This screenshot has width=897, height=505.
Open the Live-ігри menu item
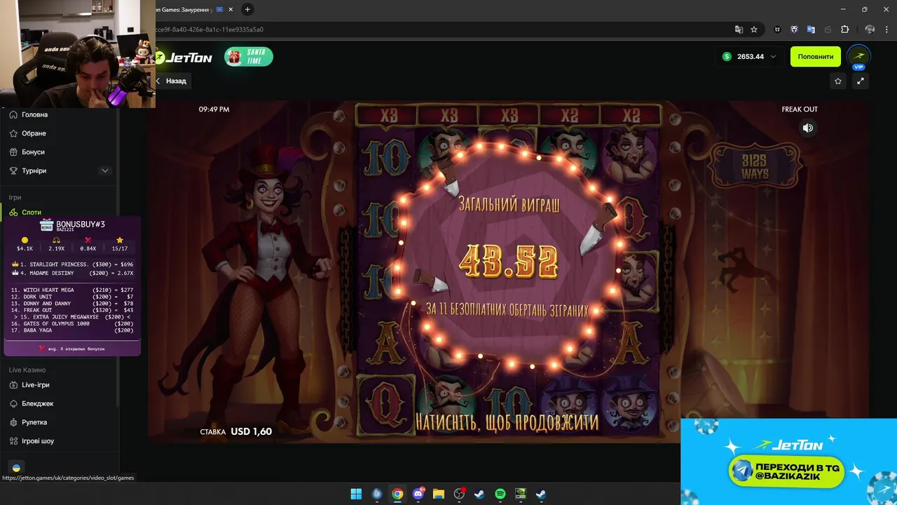tap(35, 385)
